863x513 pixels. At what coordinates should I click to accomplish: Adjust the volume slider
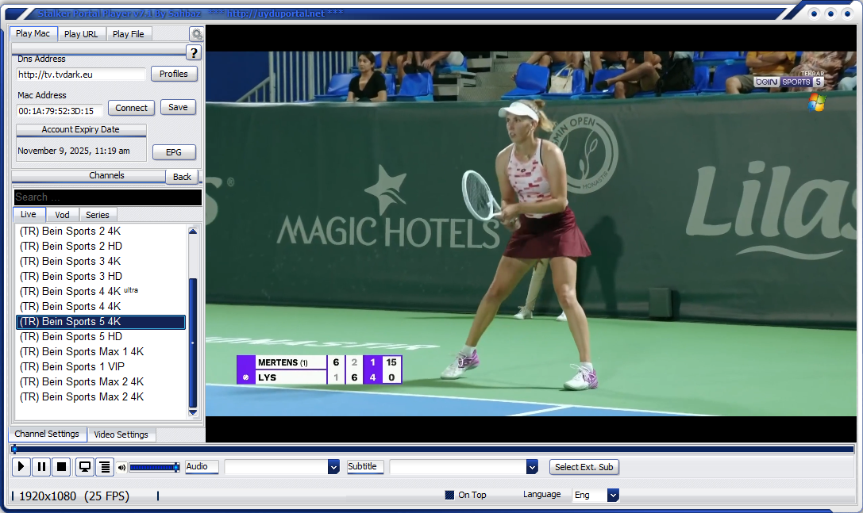154,467
